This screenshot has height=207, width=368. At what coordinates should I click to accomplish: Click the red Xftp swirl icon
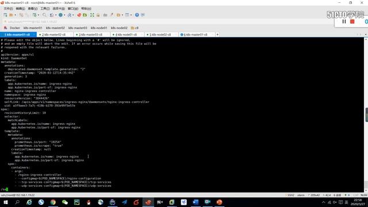pos(79,15)
